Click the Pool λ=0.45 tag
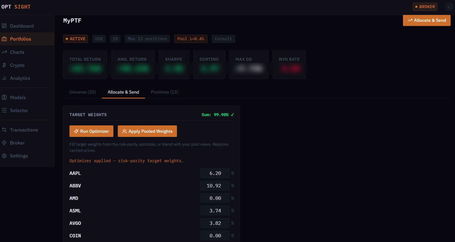The image size is (455, 242). [191, 39]
